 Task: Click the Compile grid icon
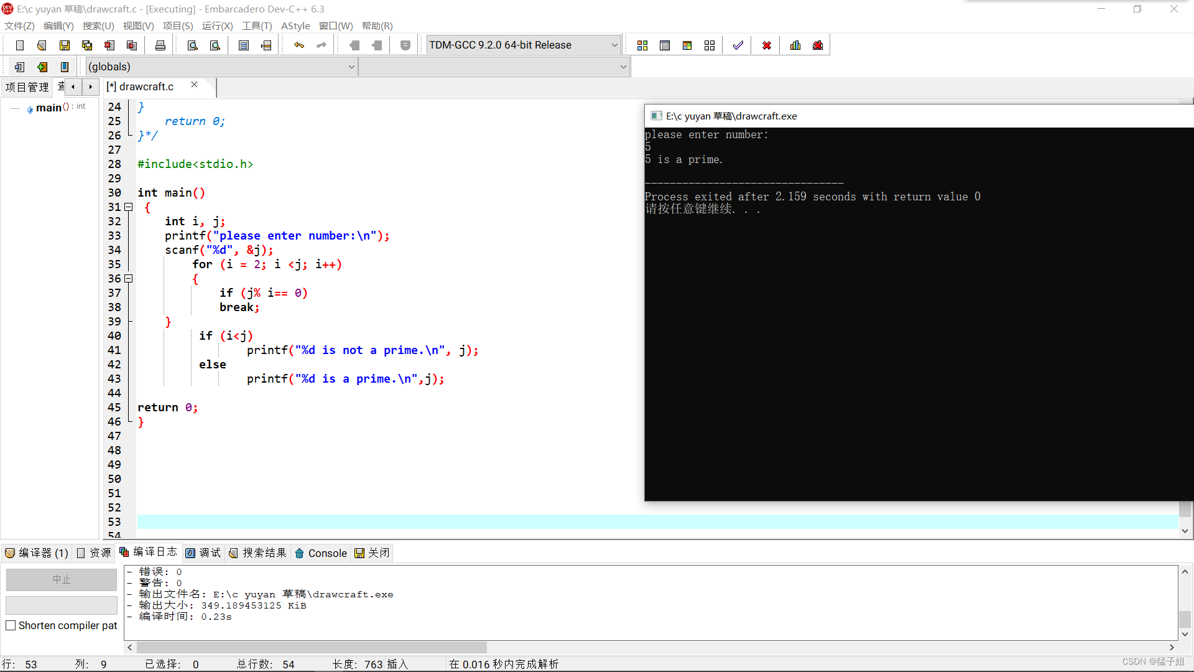click(x=642, y=45)
